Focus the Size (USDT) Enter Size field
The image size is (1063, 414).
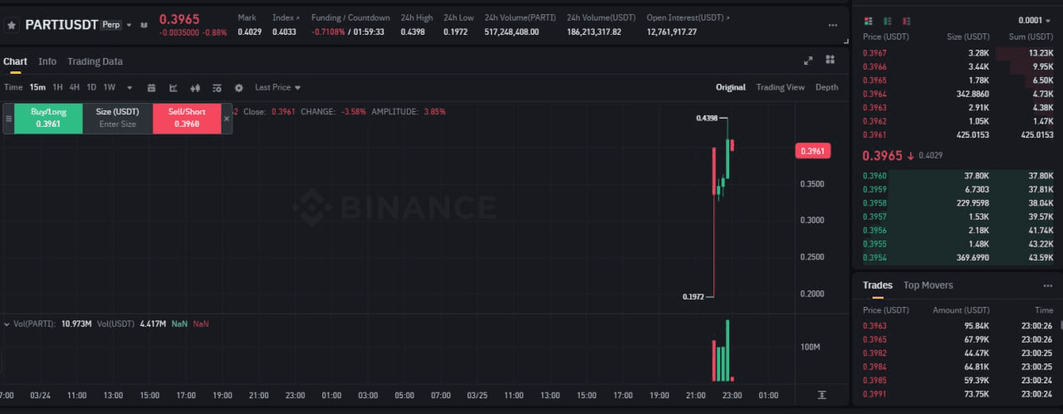tap(117, 124)
